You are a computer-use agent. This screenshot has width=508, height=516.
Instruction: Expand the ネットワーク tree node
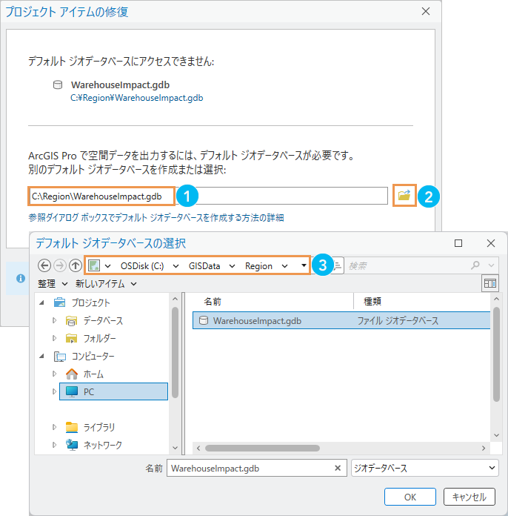point(54,445)
